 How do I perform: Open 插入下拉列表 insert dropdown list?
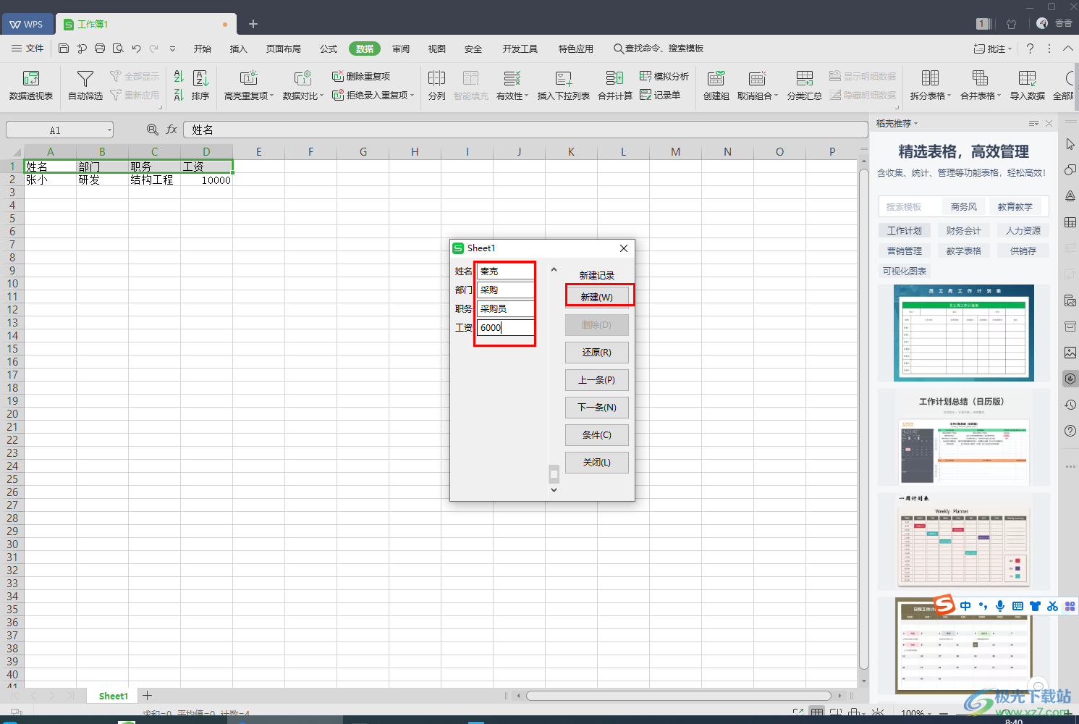563,85
